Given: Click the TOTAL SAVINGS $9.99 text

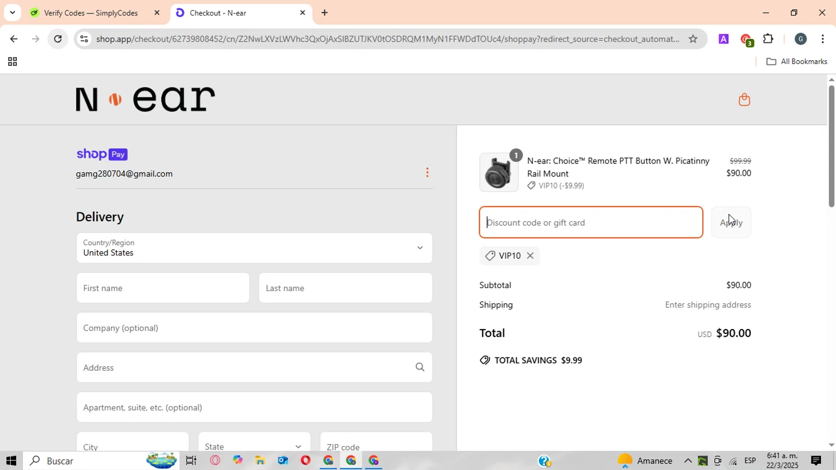Looking at the screenshot, I should coord(531,361).
